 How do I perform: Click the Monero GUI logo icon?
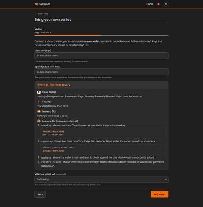(x=39, y=111)
